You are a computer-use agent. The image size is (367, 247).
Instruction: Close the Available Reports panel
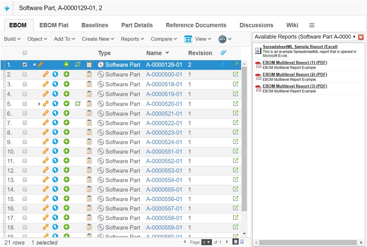click(x=361, y=37)
